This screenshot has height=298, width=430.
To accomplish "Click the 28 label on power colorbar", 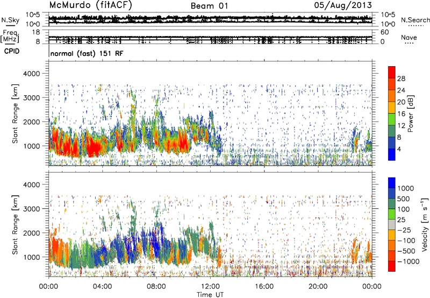I will point(401,79).
